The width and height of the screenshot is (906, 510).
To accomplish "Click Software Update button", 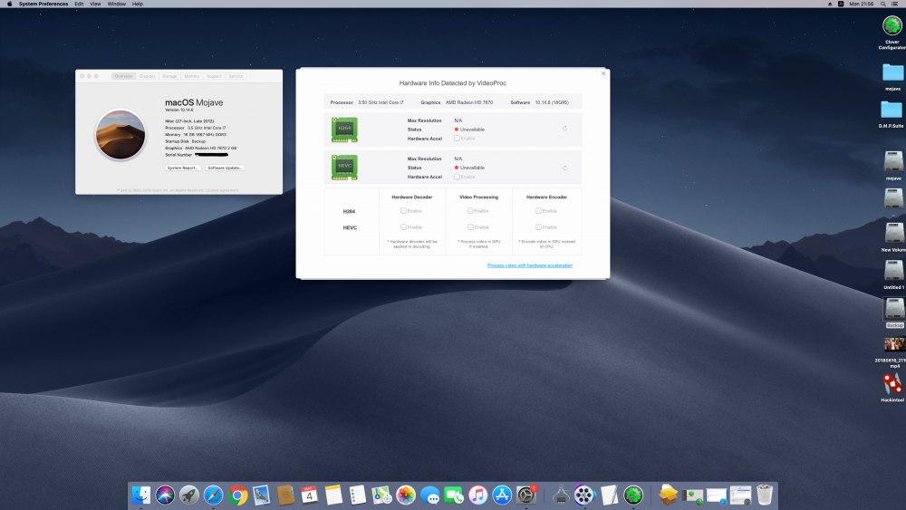I will pos(225,168).
